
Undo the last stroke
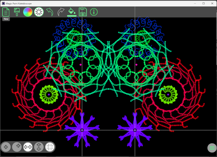click(50, 12)
